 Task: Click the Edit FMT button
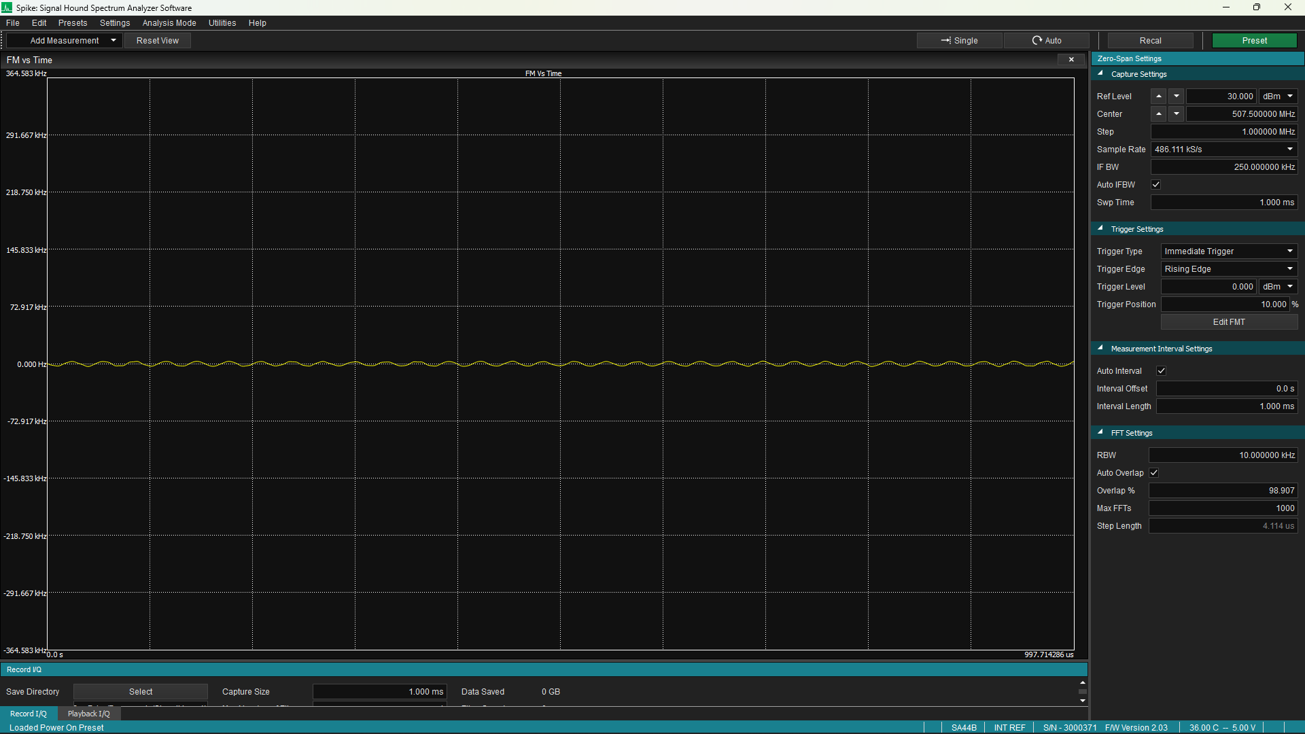click(x=1228, y=322)
